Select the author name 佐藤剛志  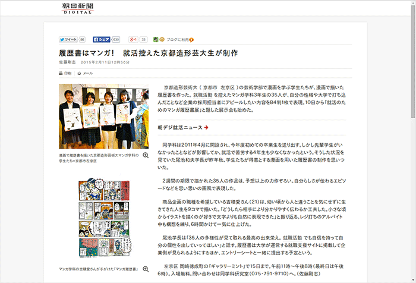pos(67,62)
